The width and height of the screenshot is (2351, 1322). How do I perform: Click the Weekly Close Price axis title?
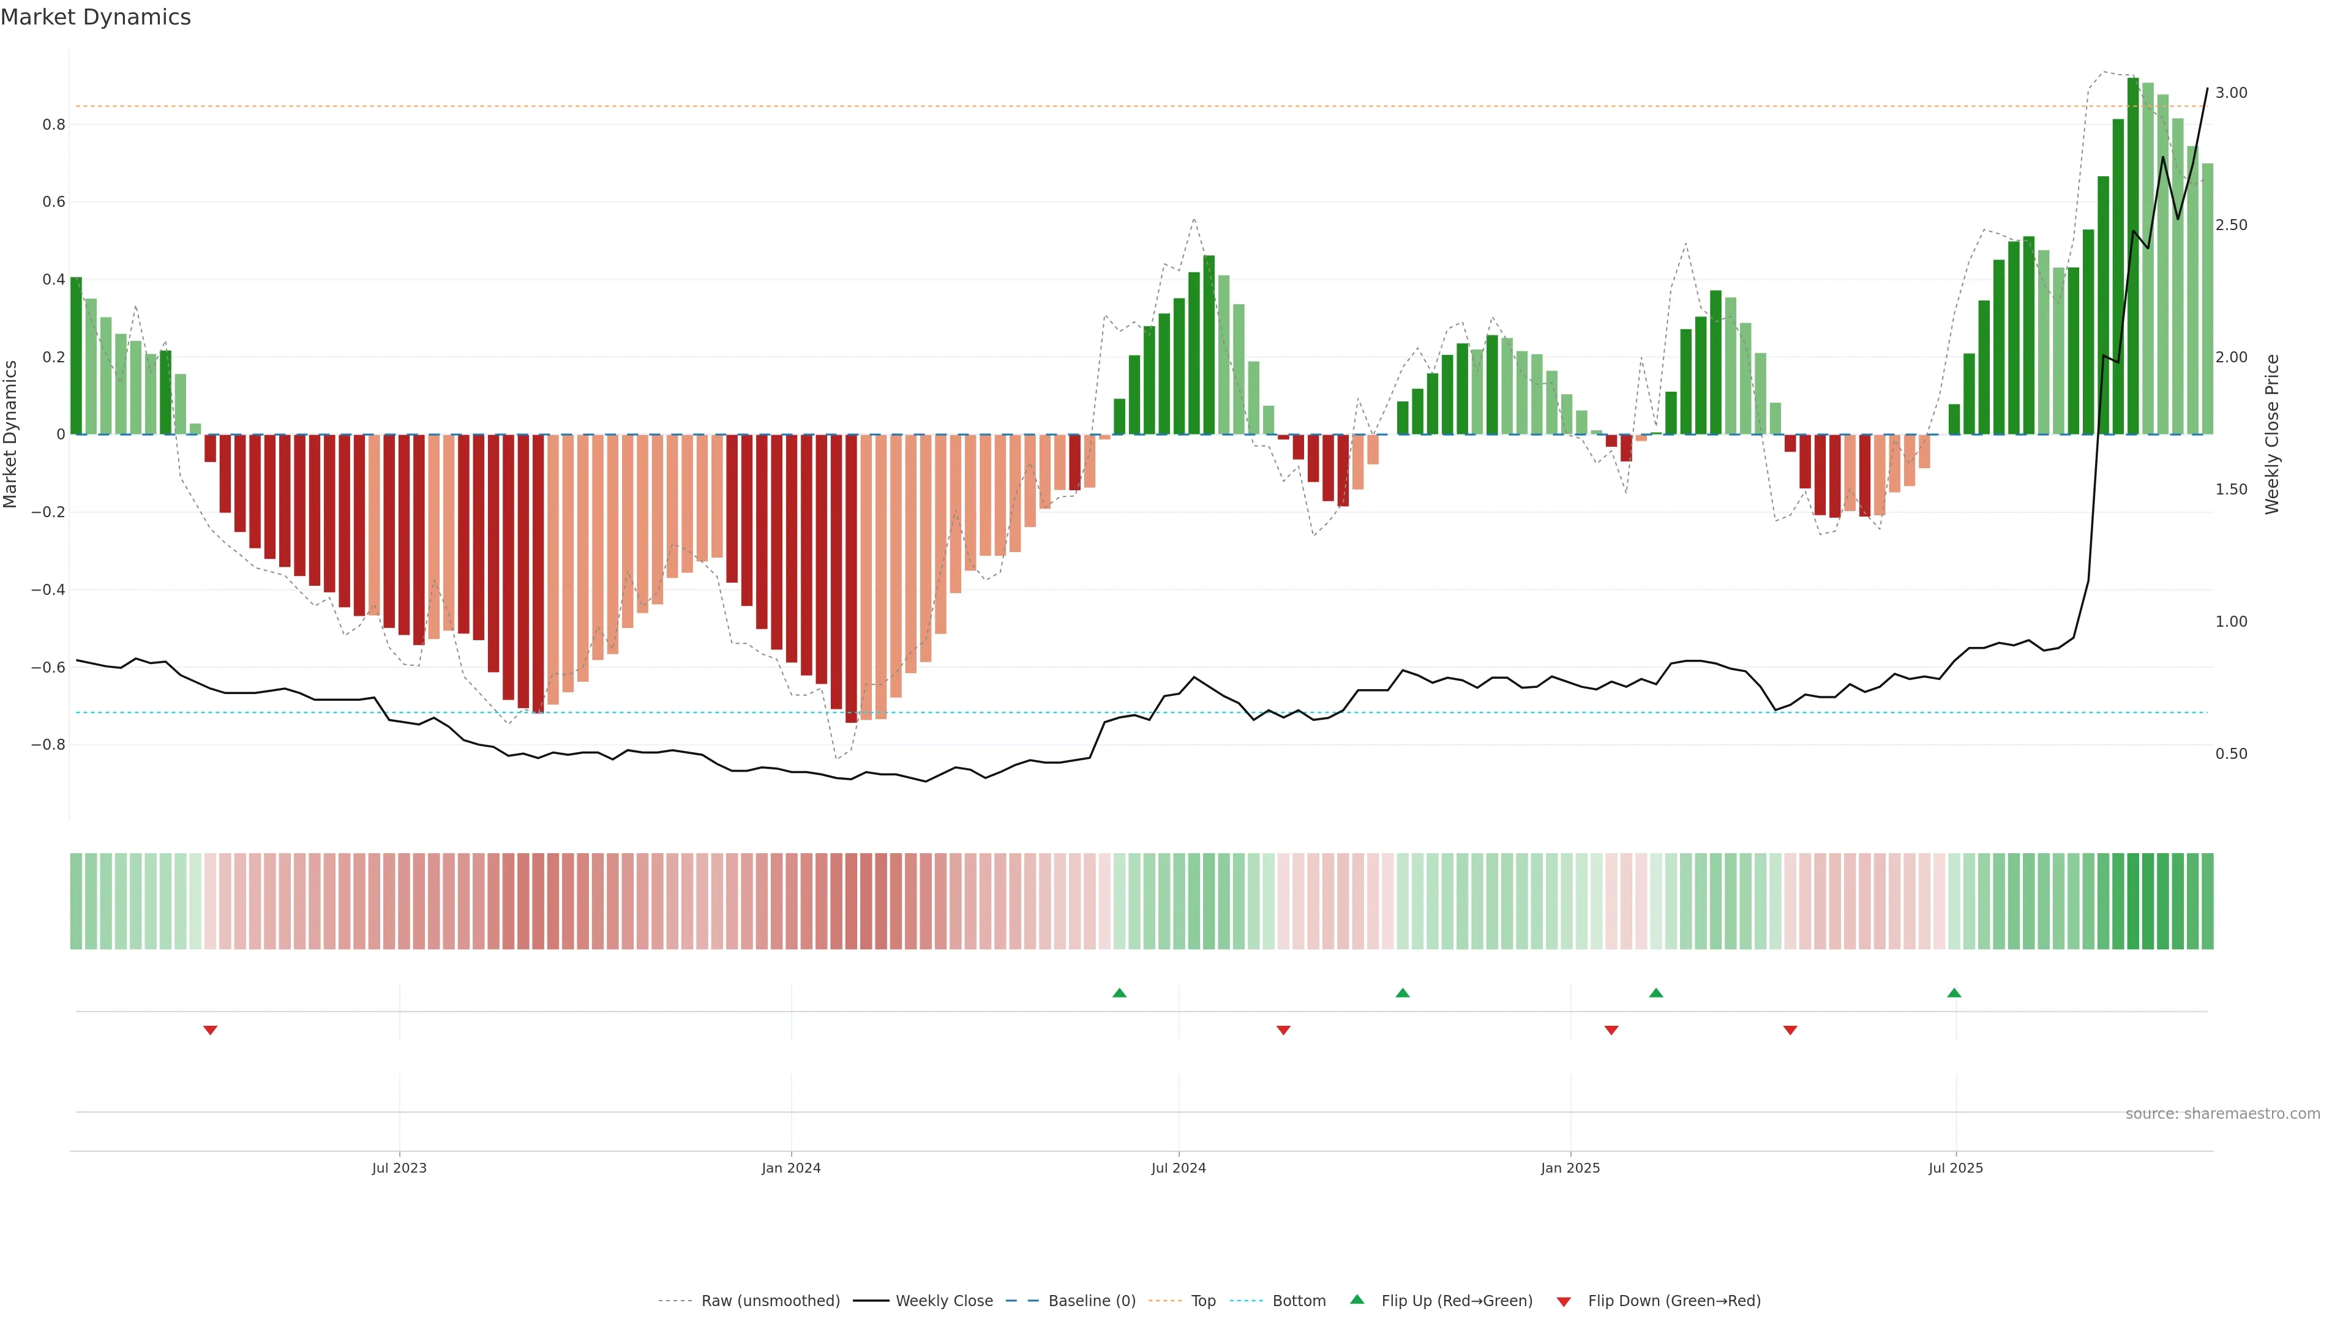[2271, 435]
